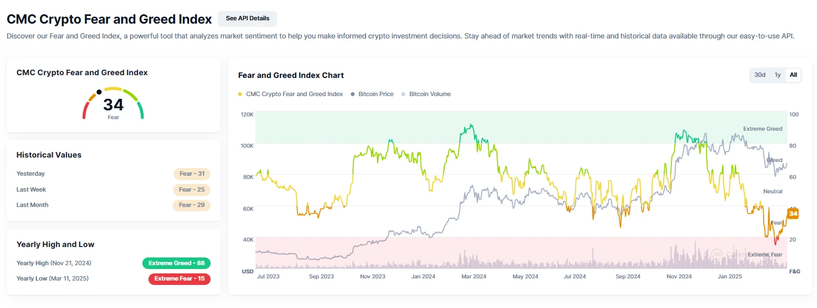This screenshot has height=308, width=817.
Task: Click the black needle dot on the gauge
Action: (99, 92)
